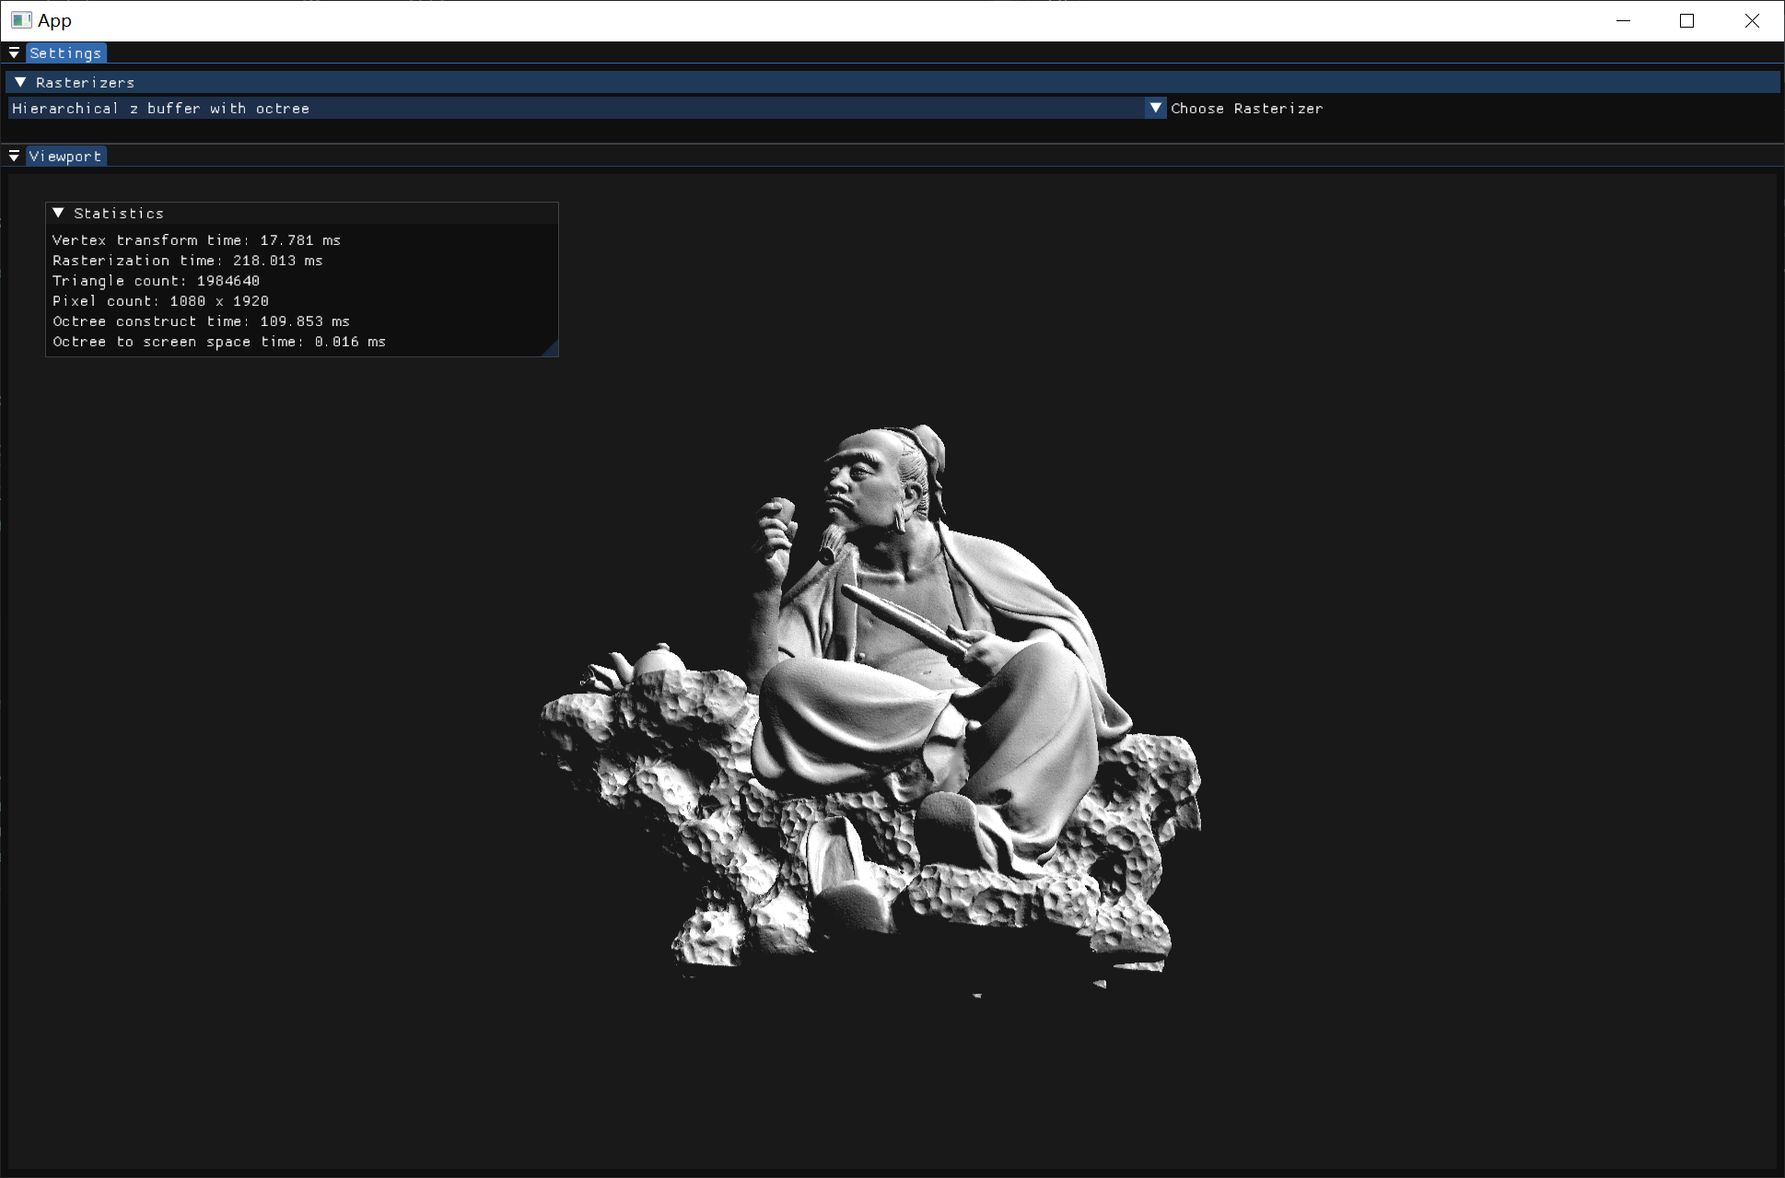Collapse the Statistics overlay triangle

coord(58,214)
